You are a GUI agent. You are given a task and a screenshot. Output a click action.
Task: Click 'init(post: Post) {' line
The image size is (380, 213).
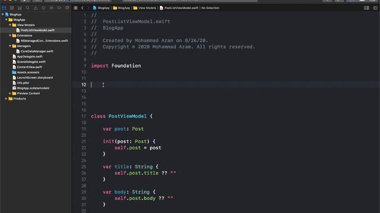coord(129,141)
